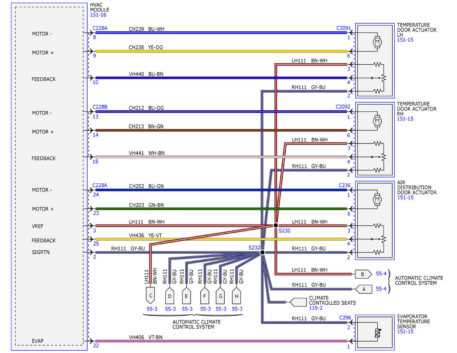
Task: Select connector label C228B
Action: [x=100, y=107]
